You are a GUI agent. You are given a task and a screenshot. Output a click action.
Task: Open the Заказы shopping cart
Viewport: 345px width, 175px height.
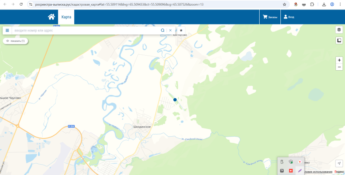pos(270,17)
